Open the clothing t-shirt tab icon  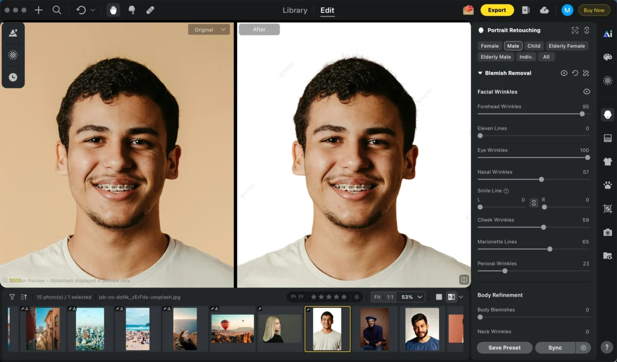[608, 161]
